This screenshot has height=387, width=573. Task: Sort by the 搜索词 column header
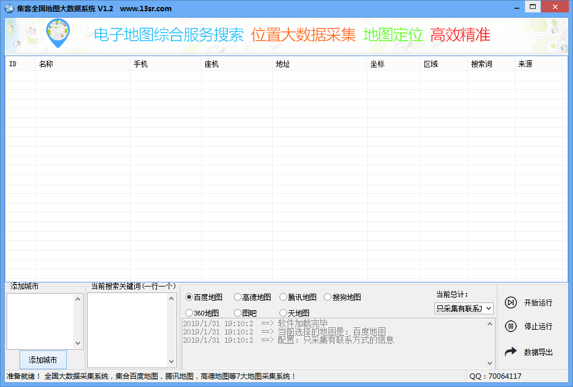point(491,64)
